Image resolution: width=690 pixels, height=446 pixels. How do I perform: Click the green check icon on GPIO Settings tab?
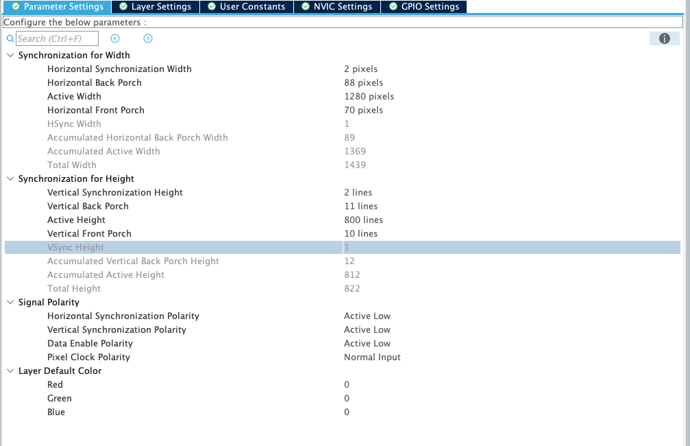click(393, 7)
